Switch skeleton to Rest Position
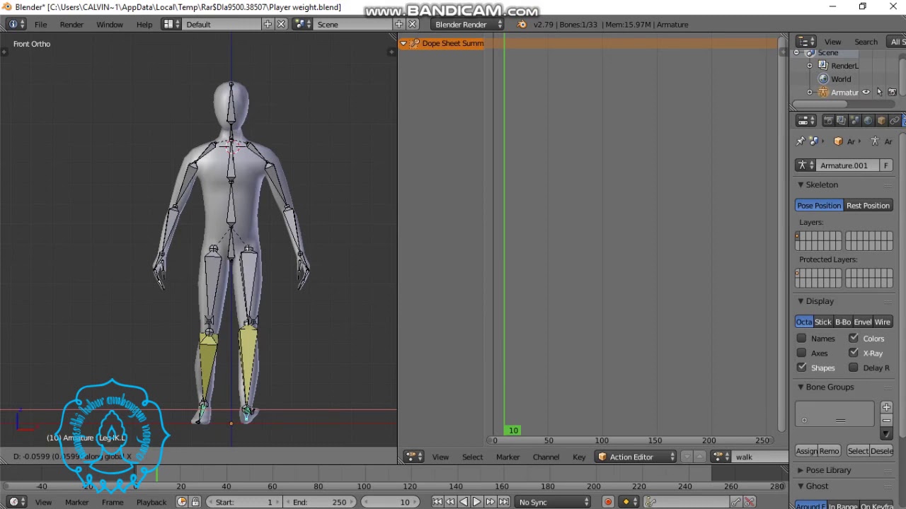906x509 pixels. point(868,206)
